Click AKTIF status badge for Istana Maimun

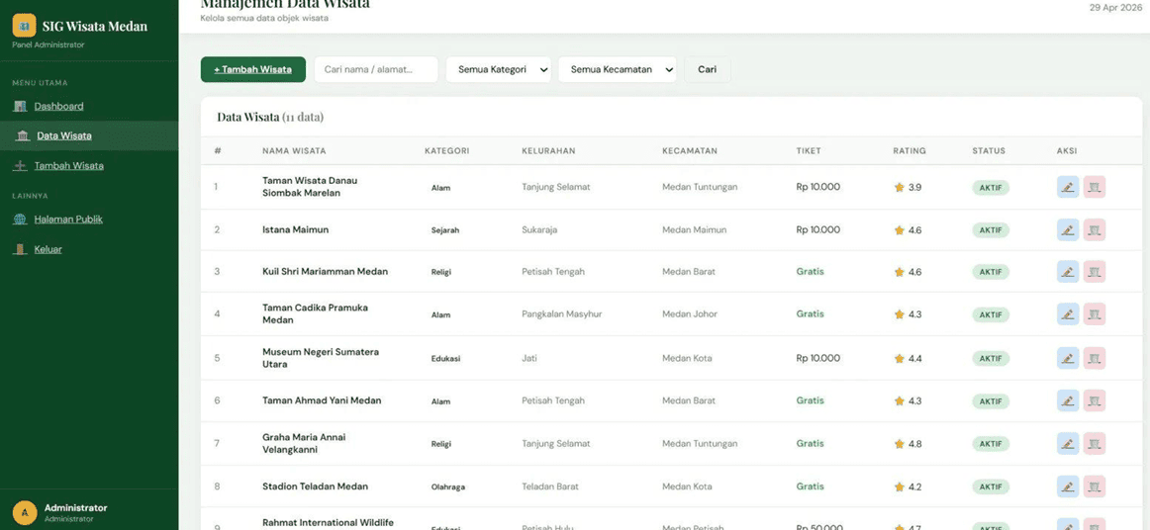click(x=991, y=230)
